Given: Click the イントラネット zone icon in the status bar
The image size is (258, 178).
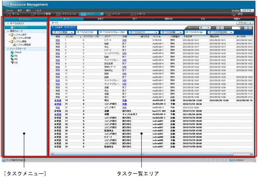Looking at the screenshot, I should 231,160.
